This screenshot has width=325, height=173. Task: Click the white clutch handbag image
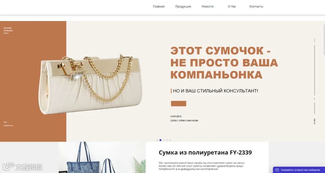[91, 84]
